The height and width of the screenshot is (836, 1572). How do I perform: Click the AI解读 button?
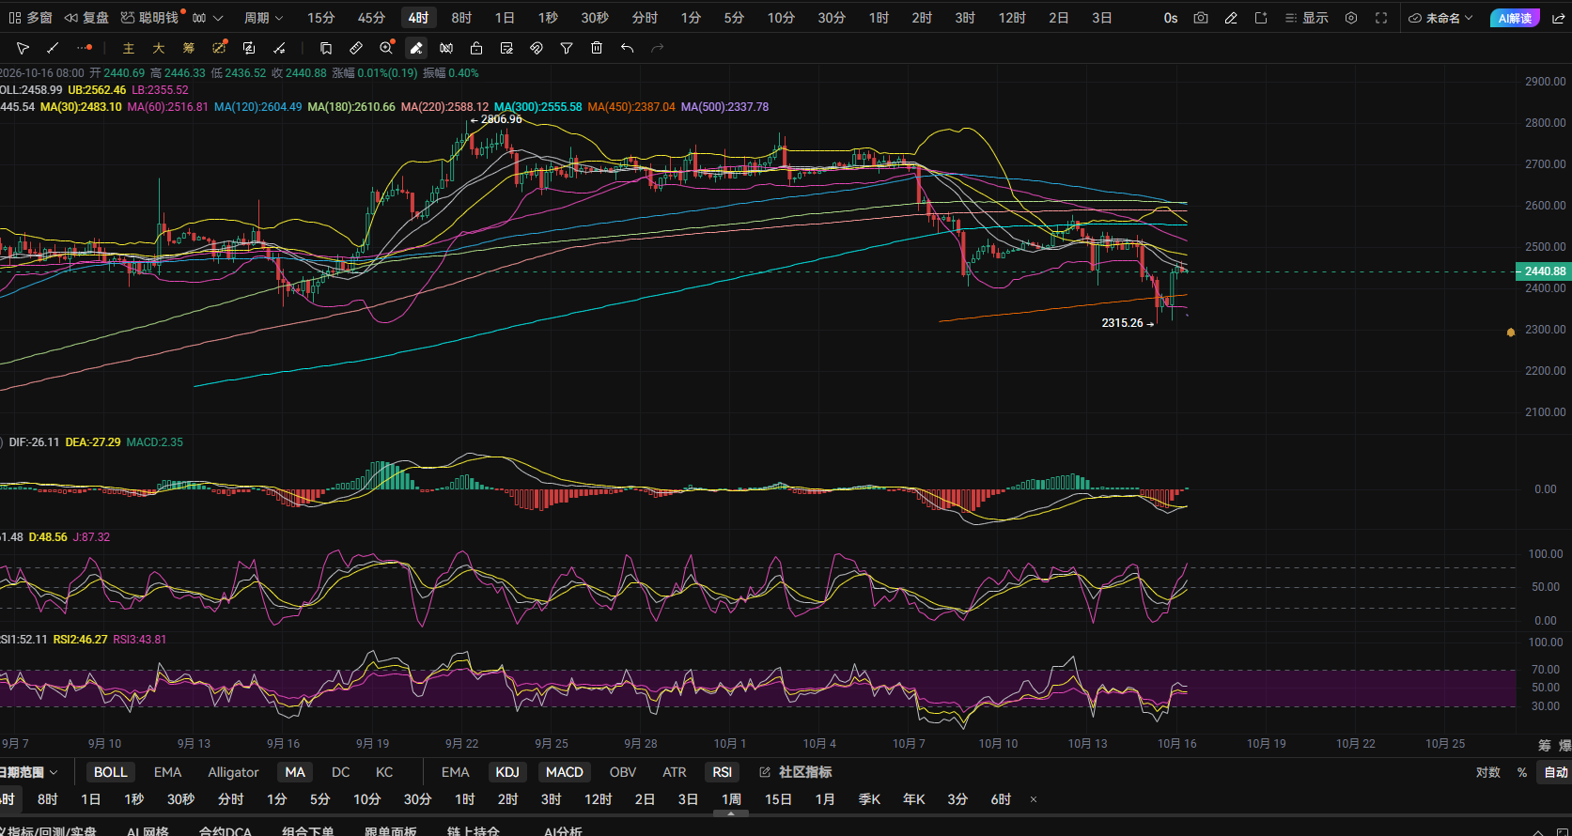tap(1515, 18)
